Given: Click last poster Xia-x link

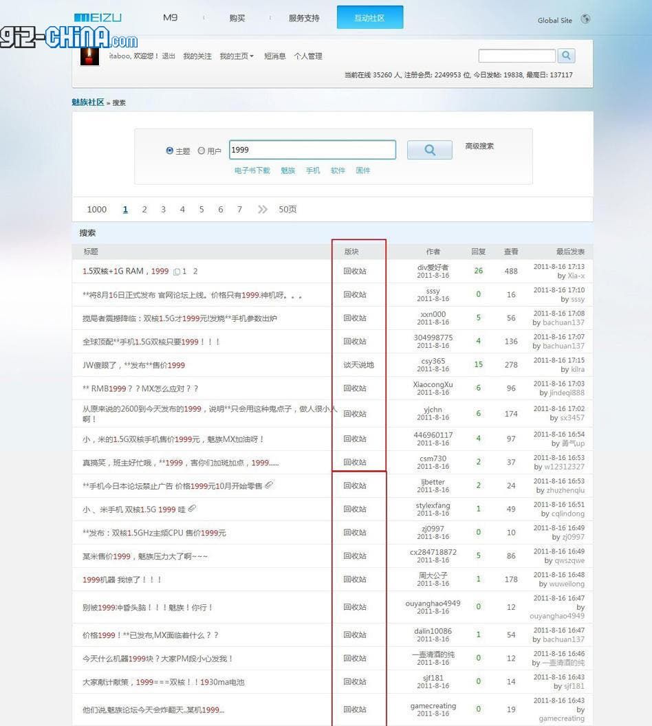Looking at the screenshot, I should 576,276.
